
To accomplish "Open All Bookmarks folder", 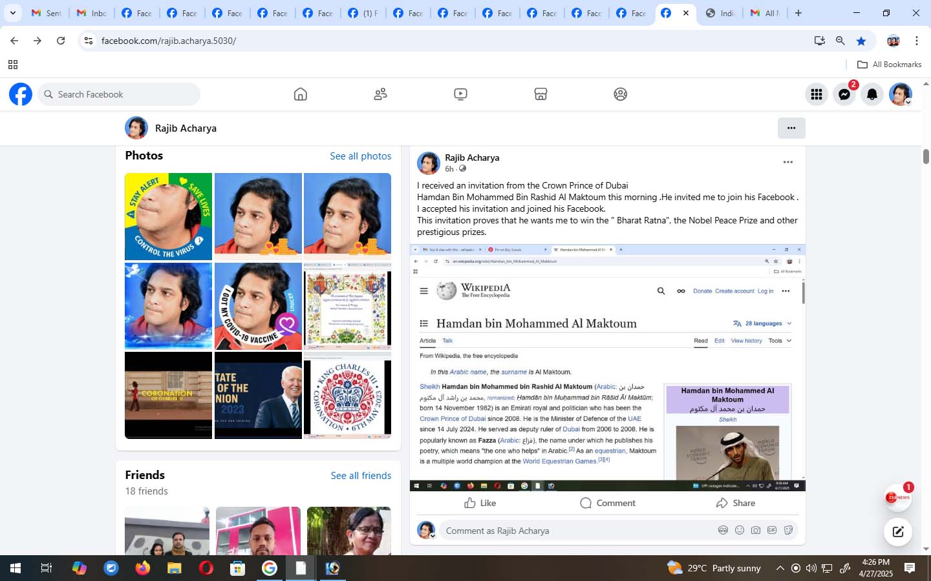I will pyautogui.click(x=889, y=65).
